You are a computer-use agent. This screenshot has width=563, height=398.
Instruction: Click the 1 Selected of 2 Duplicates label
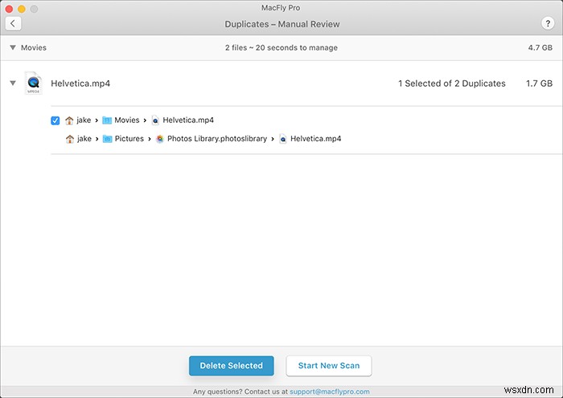coord(451,83)
